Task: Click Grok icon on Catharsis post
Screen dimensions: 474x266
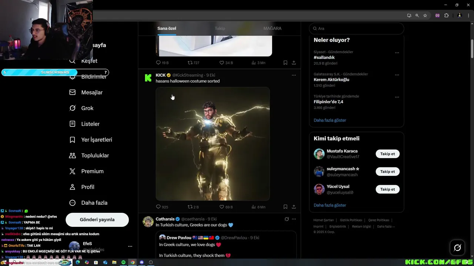Action: pyautogui.click(x=287, y=219)
